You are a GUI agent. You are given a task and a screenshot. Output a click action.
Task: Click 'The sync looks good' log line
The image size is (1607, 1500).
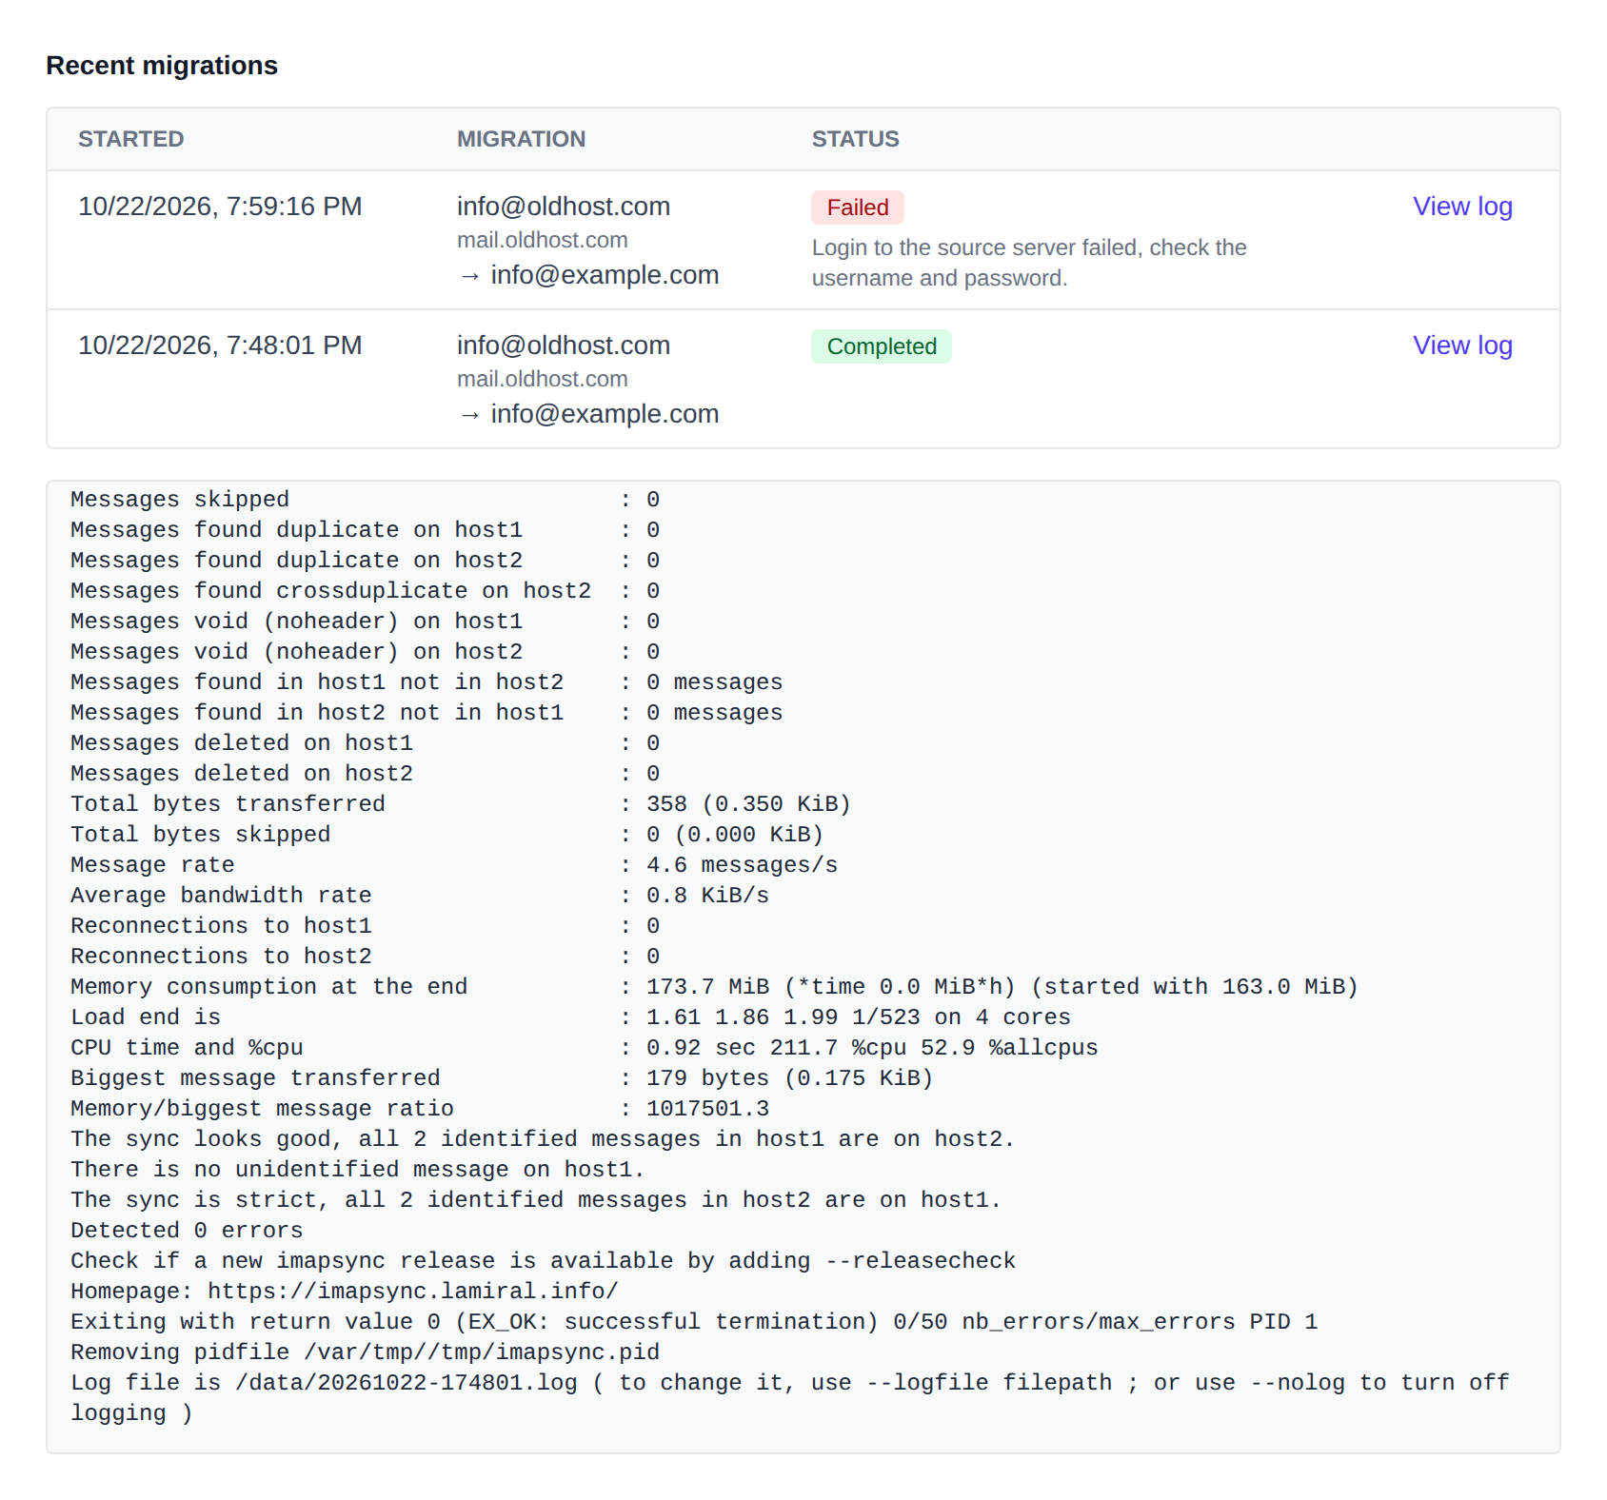pos(543,1139)
